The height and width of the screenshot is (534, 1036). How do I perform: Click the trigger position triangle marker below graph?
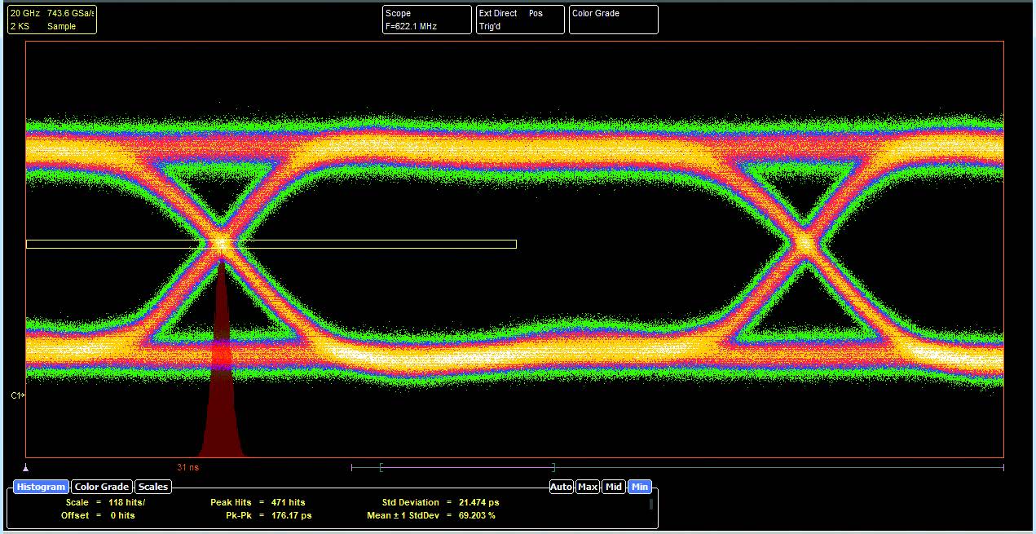coord(26,468)
